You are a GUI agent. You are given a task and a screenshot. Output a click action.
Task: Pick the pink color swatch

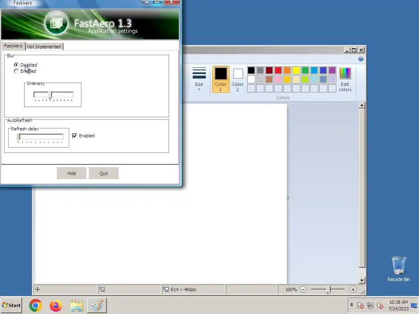278,79
